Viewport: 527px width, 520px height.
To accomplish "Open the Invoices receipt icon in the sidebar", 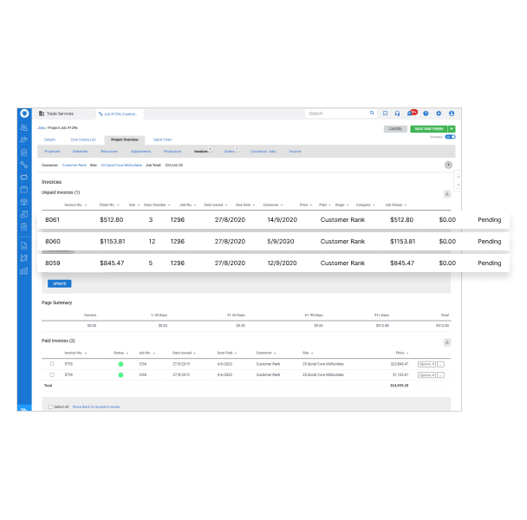I will (24, 214).
